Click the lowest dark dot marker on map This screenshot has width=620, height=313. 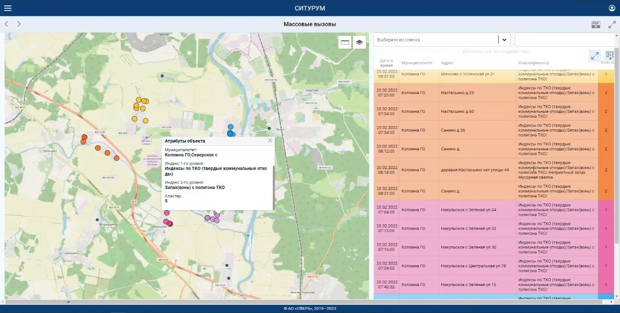[228, 278]
